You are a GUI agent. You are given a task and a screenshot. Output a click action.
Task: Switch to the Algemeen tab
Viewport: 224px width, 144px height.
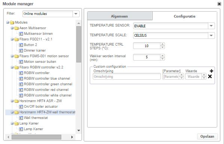click(120, 16)
